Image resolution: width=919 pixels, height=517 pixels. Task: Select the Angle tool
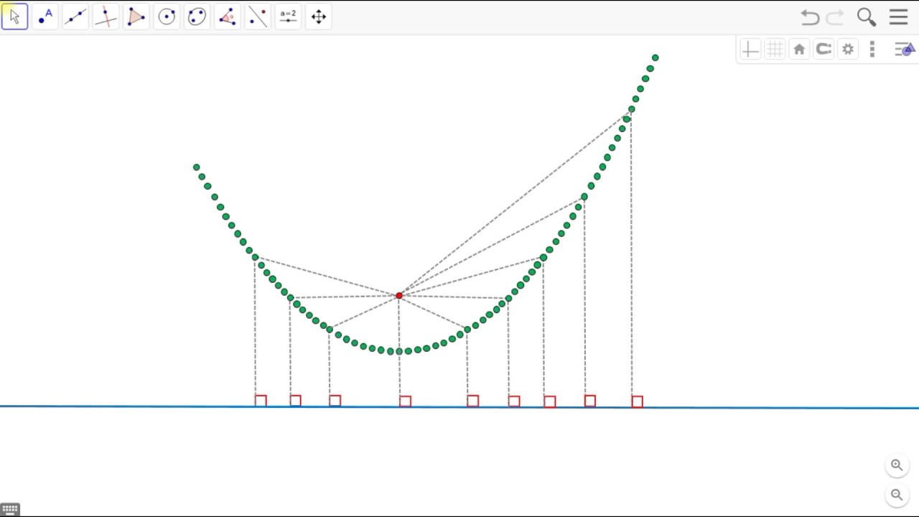pos(227,17)
